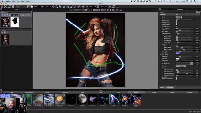
Task: Collapse the Motion/Shape parameter group
Action: (x=160, y=35)
